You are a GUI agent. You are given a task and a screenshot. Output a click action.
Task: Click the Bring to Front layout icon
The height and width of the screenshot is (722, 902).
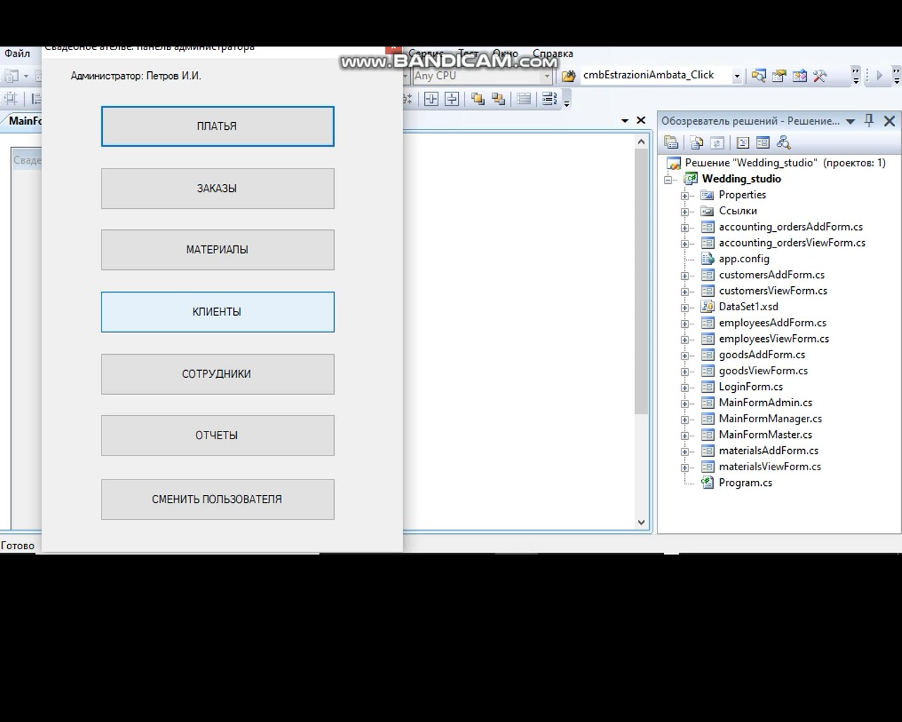478,99
